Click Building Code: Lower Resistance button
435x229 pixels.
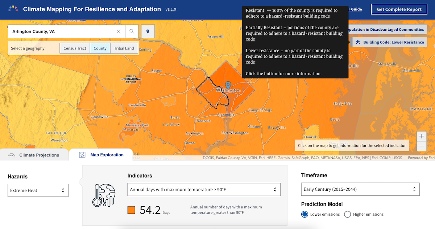coord(390,42)
